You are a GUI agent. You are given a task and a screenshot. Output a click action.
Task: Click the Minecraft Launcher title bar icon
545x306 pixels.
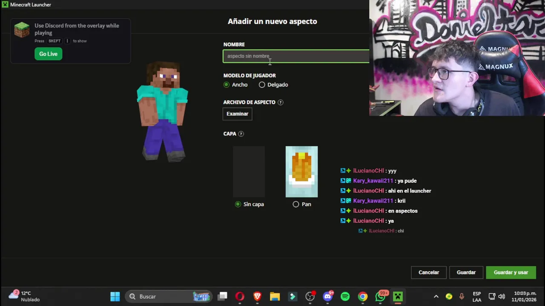5,5
